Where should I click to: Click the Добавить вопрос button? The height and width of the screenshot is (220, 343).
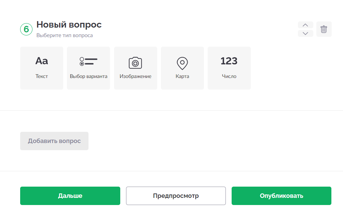click(54, 141)
